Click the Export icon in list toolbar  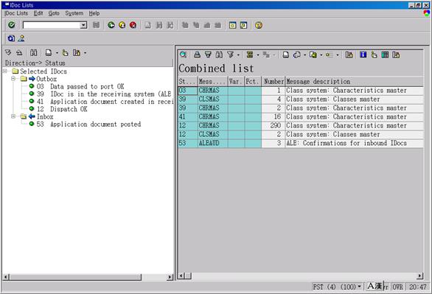tap(313, 55)
